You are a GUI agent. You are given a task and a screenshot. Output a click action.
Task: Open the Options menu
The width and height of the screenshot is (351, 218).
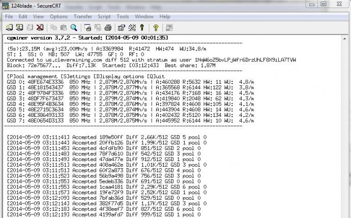tap(58, 17)
